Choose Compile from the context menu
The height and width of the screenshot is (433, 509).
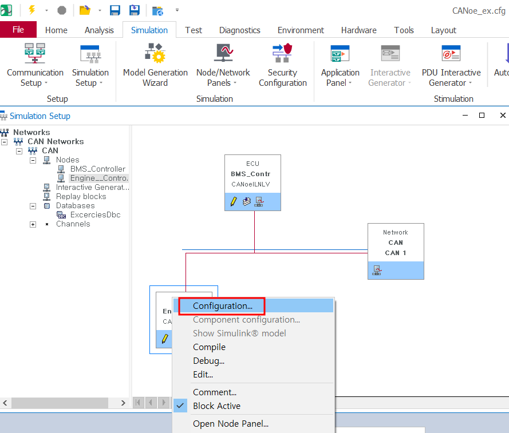[253, 347]
